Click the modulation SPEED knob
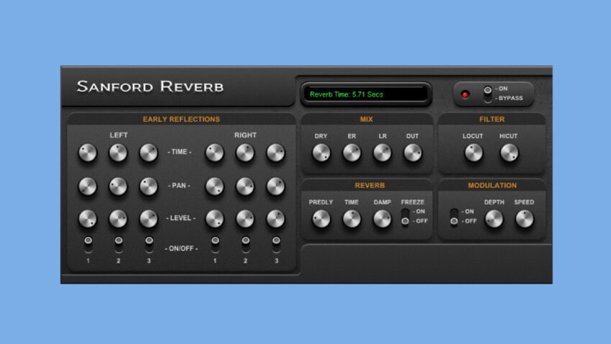 point(524,219)
